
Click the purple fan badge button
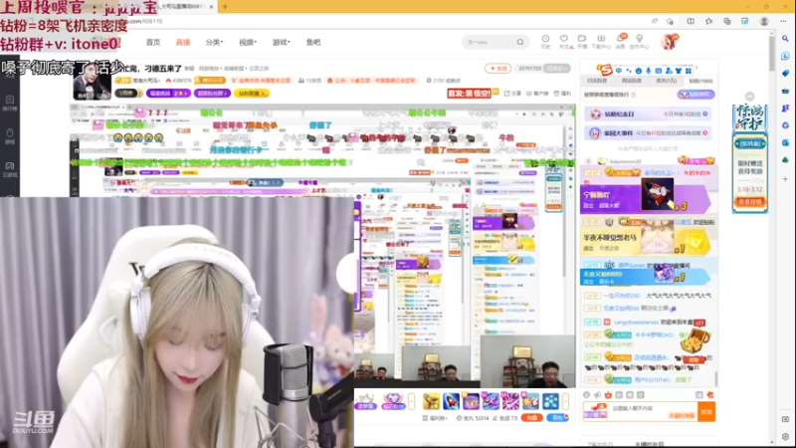click(x=212, y=94)
